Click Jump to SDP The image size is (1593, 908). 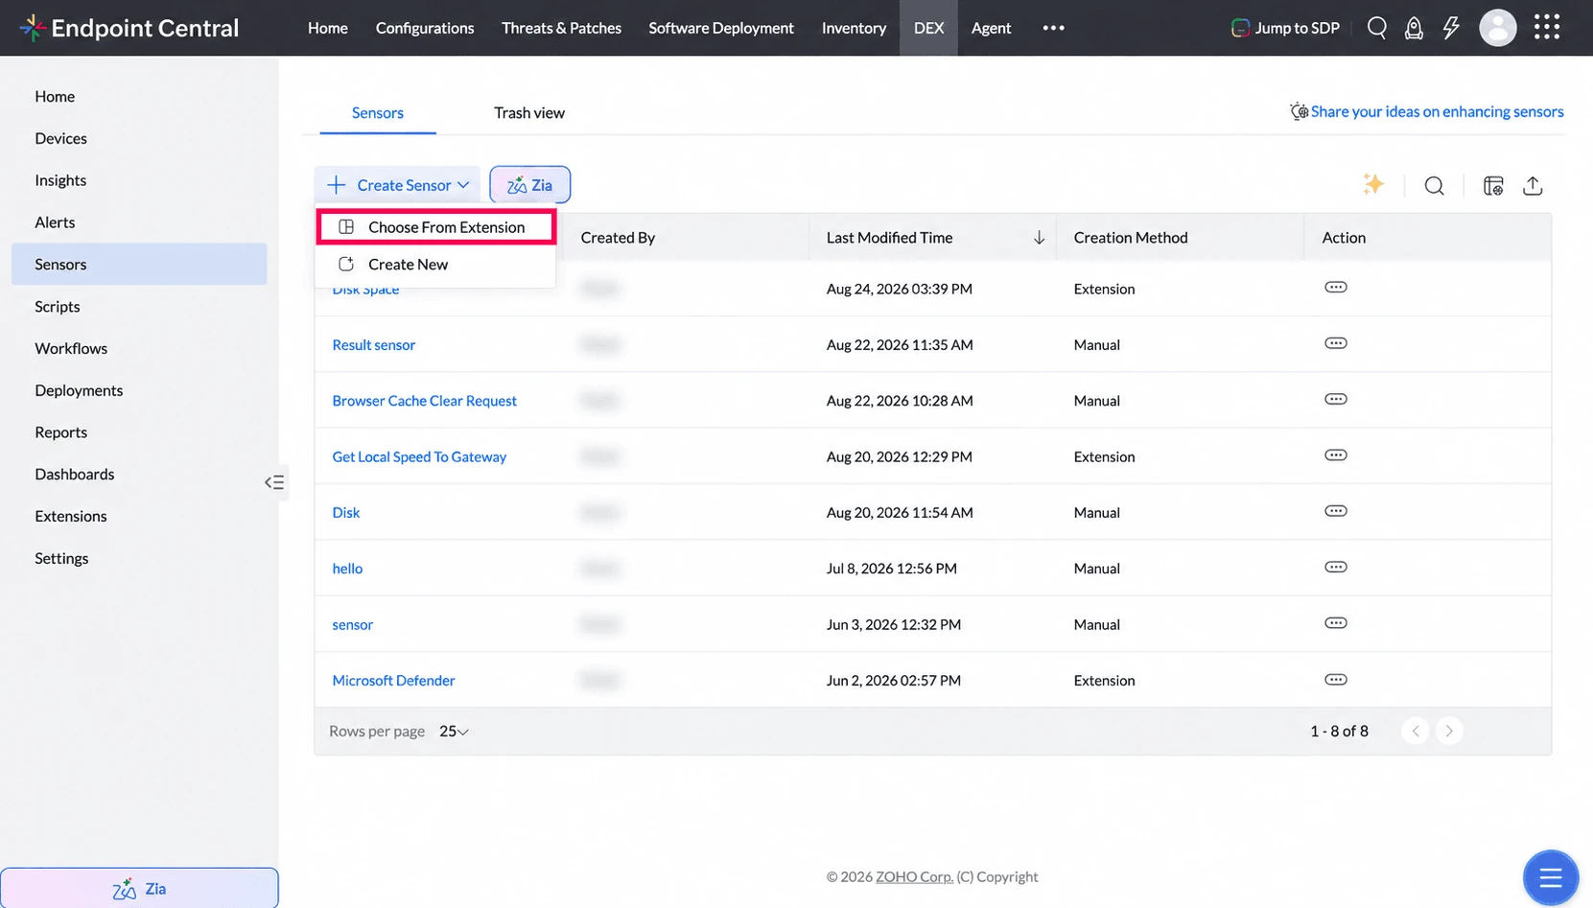pyautogui.click(x=1284, y=28)
